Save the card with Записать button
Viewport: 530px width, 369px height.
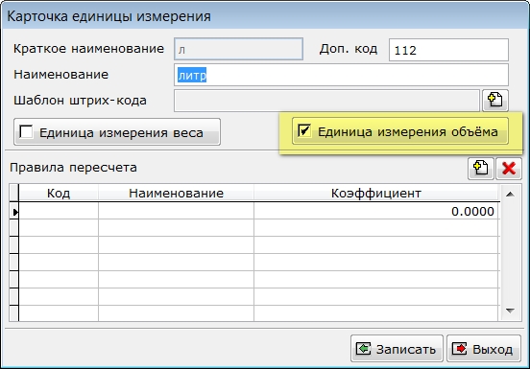(x=397, y=349)
